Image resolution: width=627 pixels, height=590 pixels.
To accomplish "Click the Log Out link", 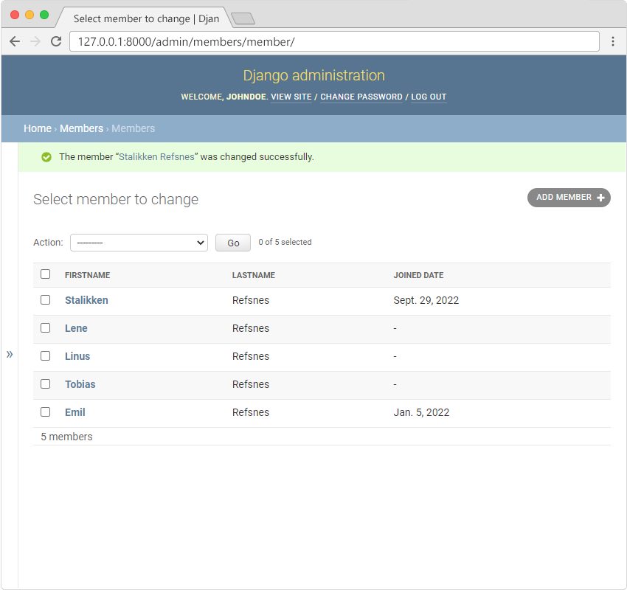I will 429,97.
